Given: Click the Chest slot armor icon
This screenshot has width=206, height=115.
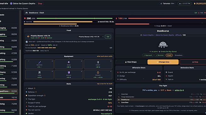Looking at the screenshot, I should (x=98, y=62).
